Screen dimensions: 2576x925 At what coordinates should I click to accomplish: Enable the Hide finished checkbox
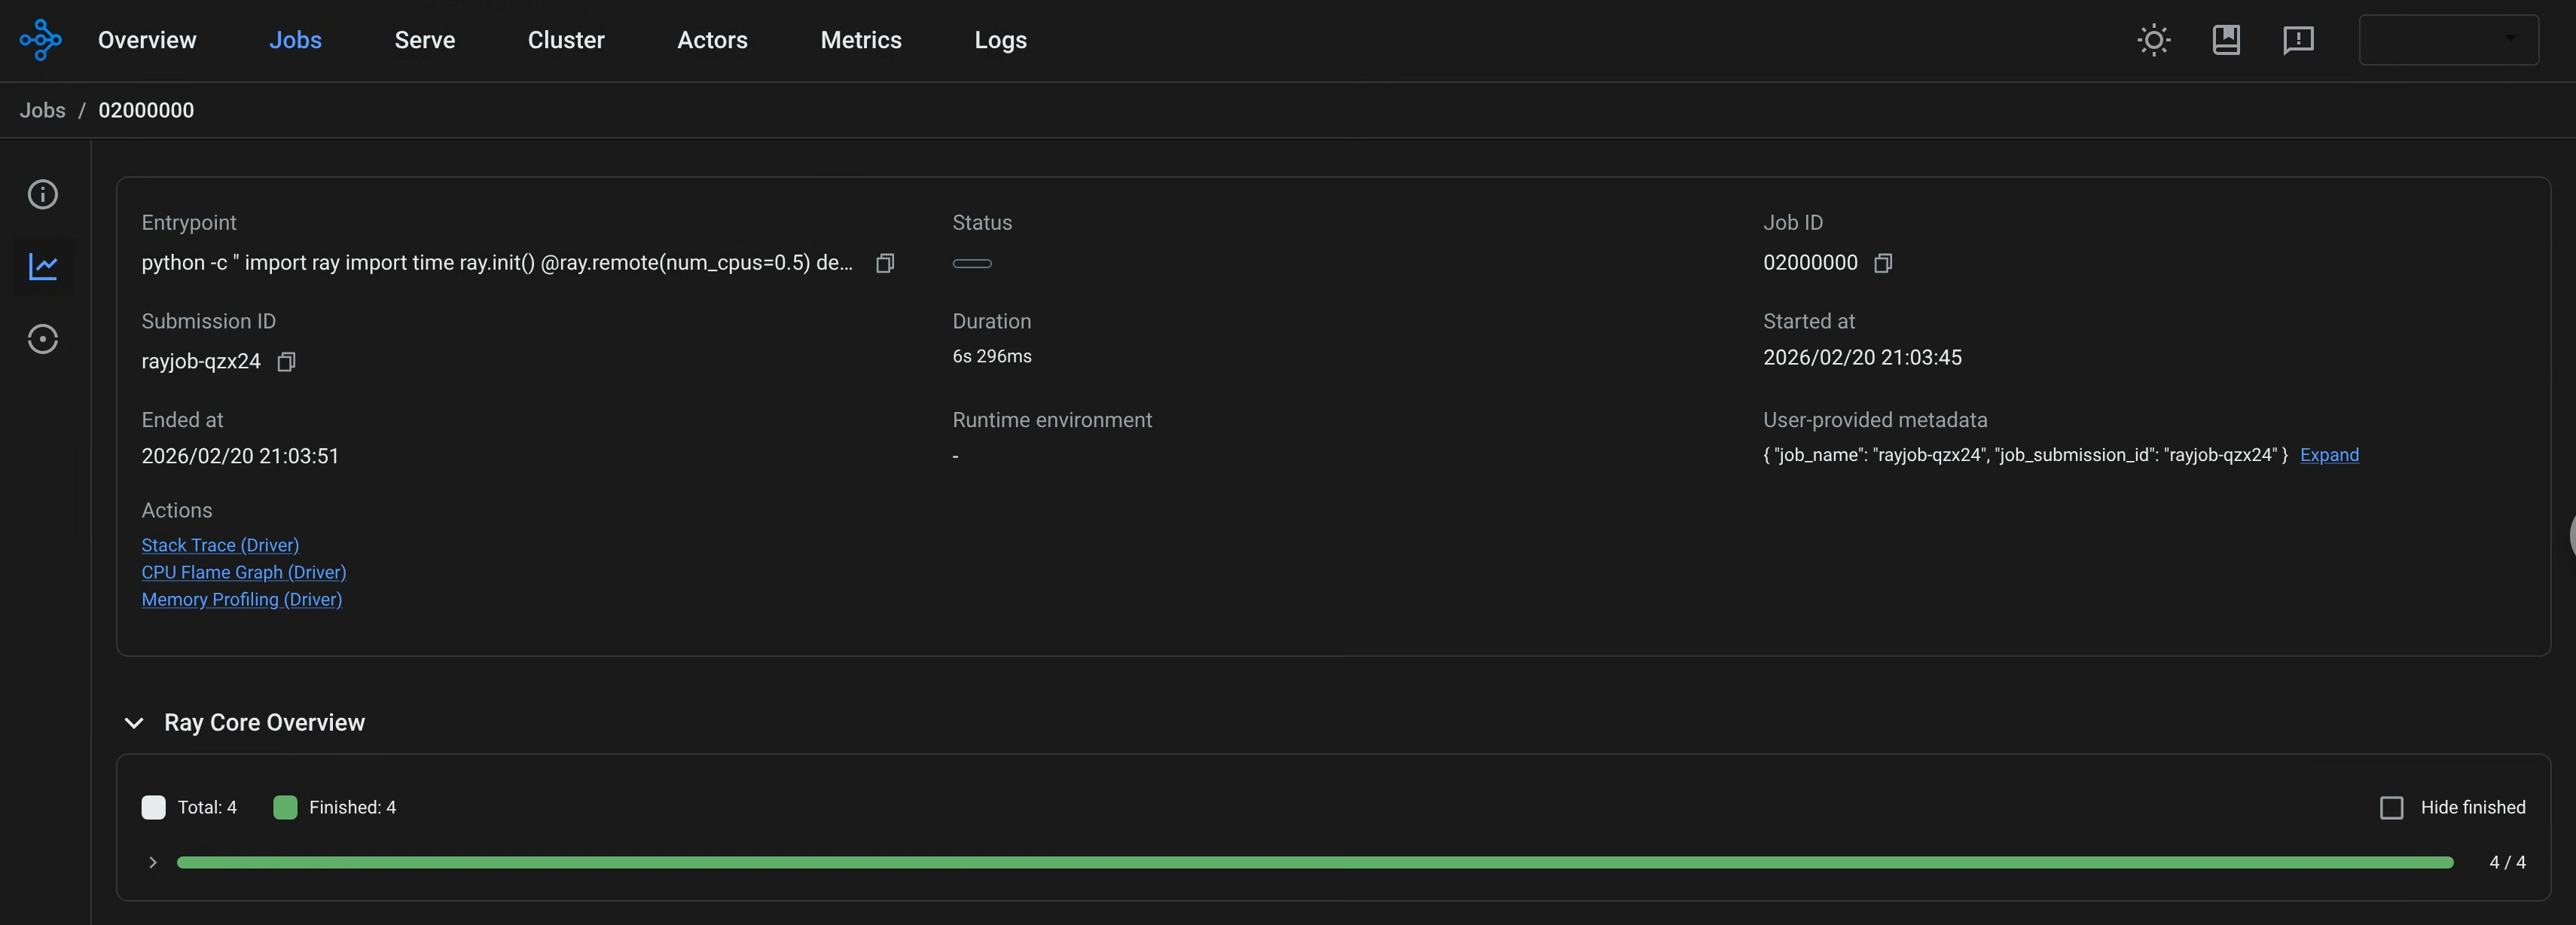(2392, 807)
